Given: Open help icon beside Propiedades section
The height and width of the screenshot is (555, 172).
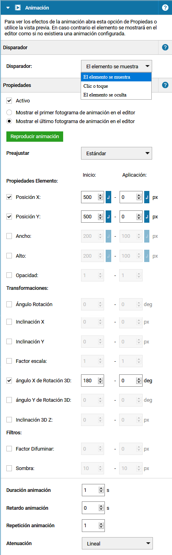Looking at the screenshot, I should [x=165, y=85].
